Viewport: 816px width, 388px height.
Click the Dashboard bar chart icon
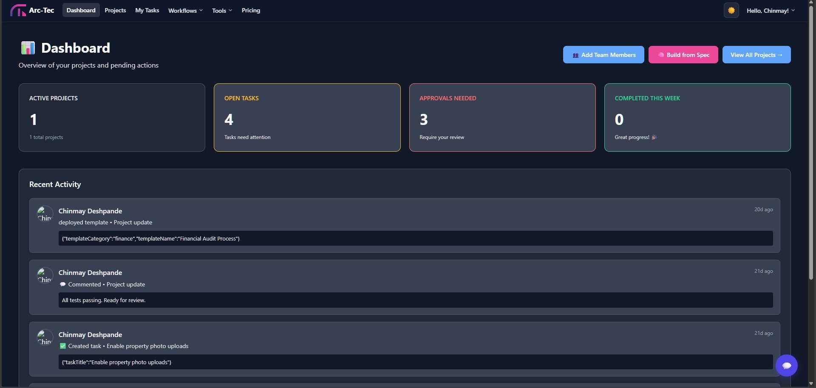tap(28, 48)
